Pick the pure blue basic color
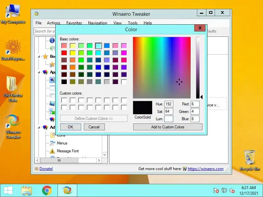The image size is (263, 197). (98, 67)
